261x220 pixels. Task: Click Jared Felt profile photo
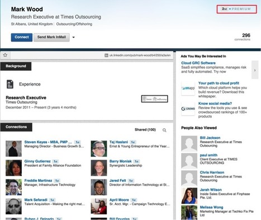tap(99, 187)
